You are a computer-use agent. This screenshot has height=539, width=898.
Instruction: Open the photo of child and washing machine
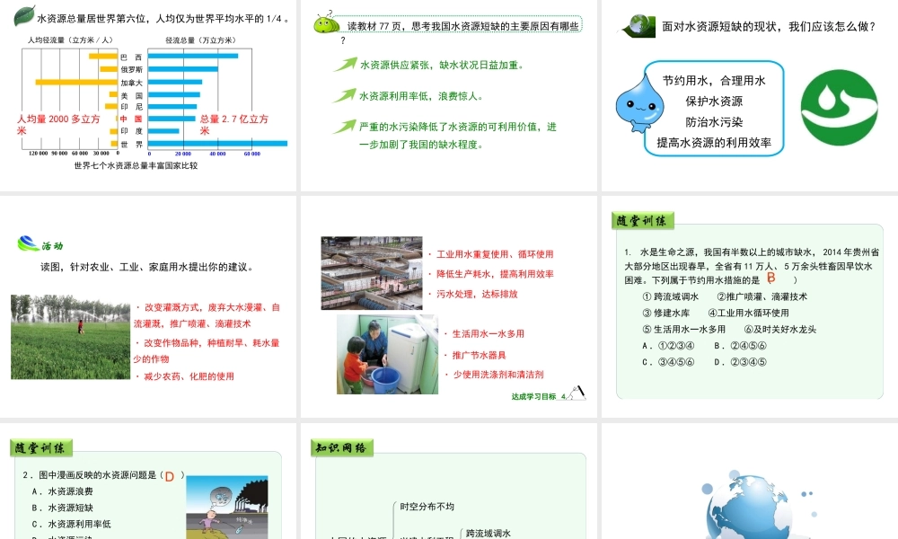pos(387,354)
